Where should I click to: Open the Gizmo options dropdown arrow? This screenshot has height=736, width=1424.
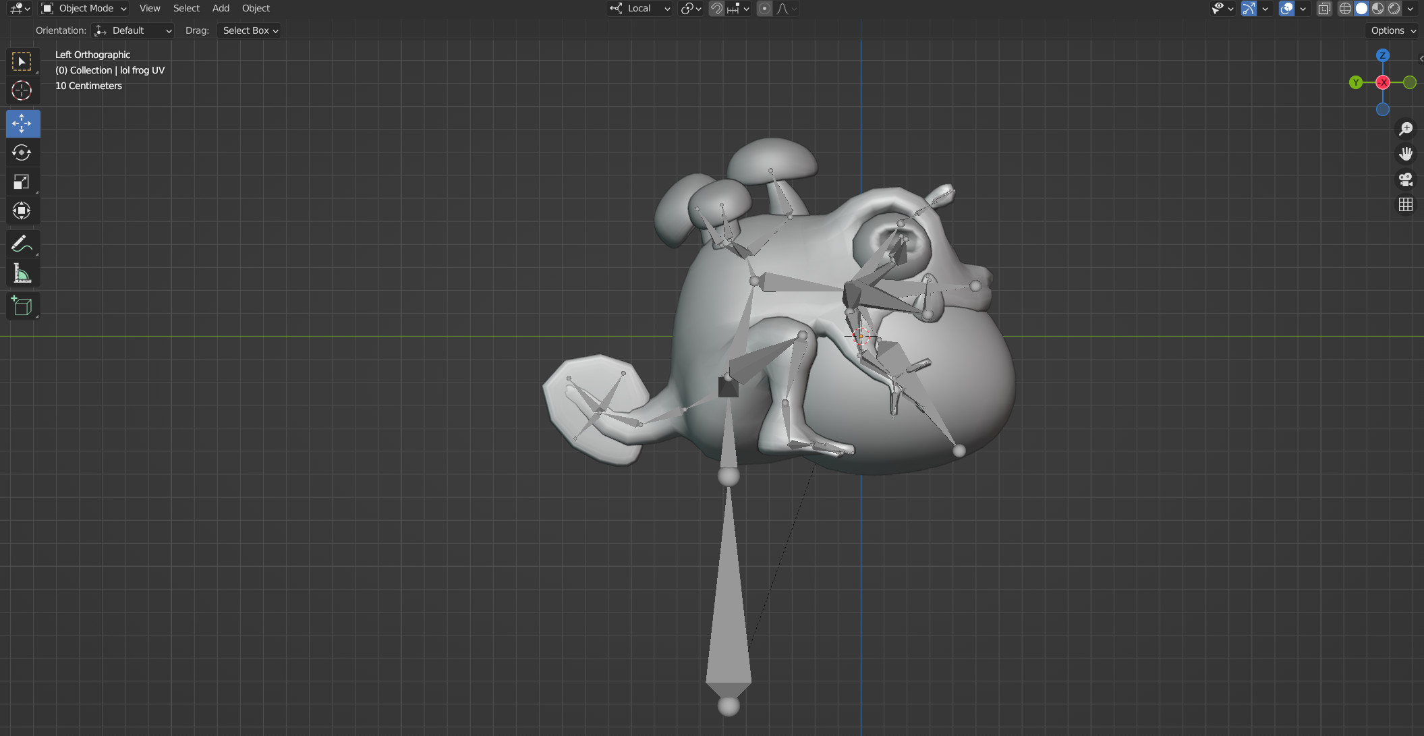[x=1265, y=8]
